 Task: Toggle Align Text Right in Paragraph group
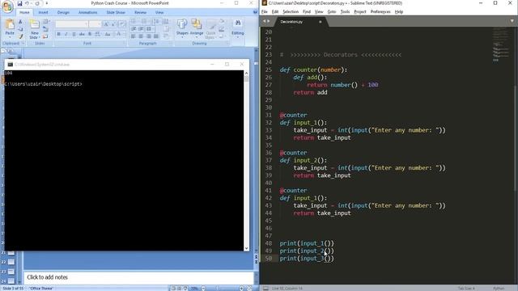click(x=149, y=36)
